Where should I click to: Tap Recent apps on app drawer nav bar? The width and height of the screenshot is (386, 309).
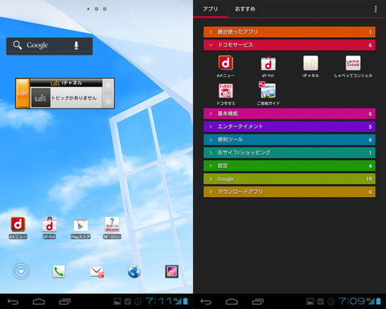point(258,302)
